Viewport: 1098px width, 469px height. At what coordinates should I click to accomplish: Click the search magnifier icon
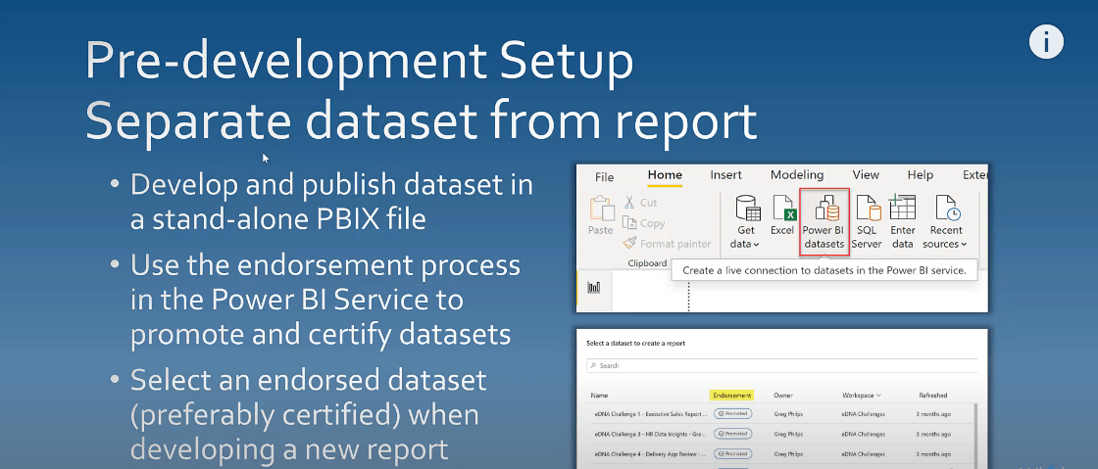click(x=593, y=365)
